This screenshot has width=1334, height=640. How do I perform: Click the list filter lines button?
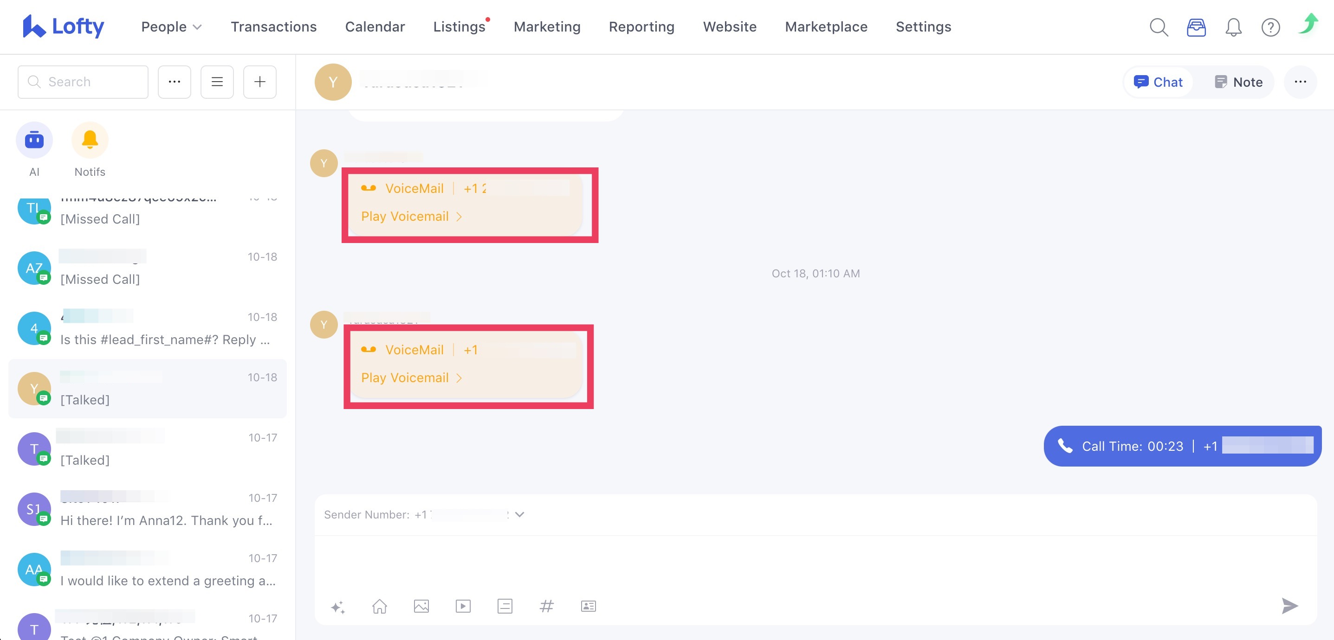click(217, 82)
